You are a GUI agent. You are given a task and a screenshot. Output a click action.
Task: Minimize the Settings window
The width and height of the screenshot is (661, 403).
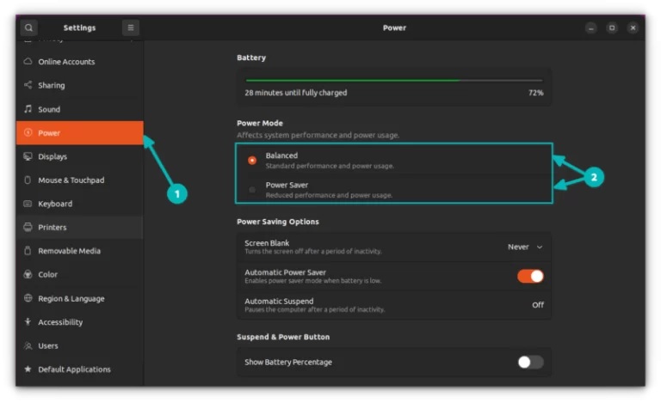pos(591,27)
